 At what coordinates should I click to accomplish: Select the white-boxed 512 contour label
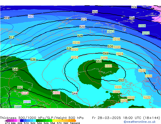point(84,19)
